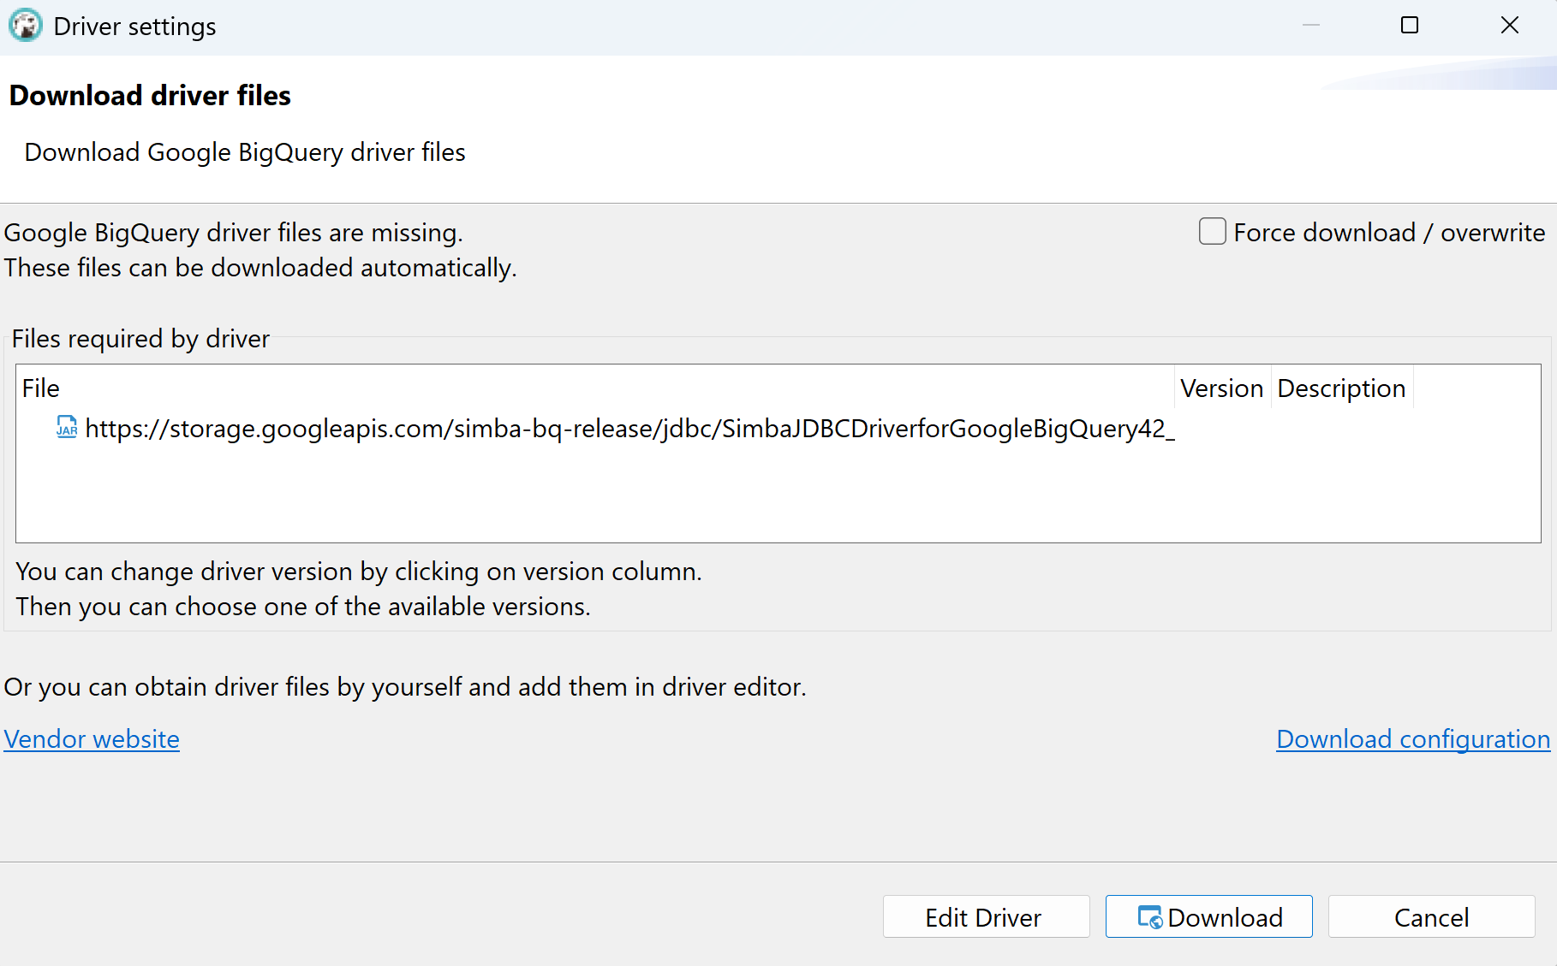Click the 'Force download / overwrite' label text
The height and width of the screenshot is (966, 1557).
[1388, 233]
